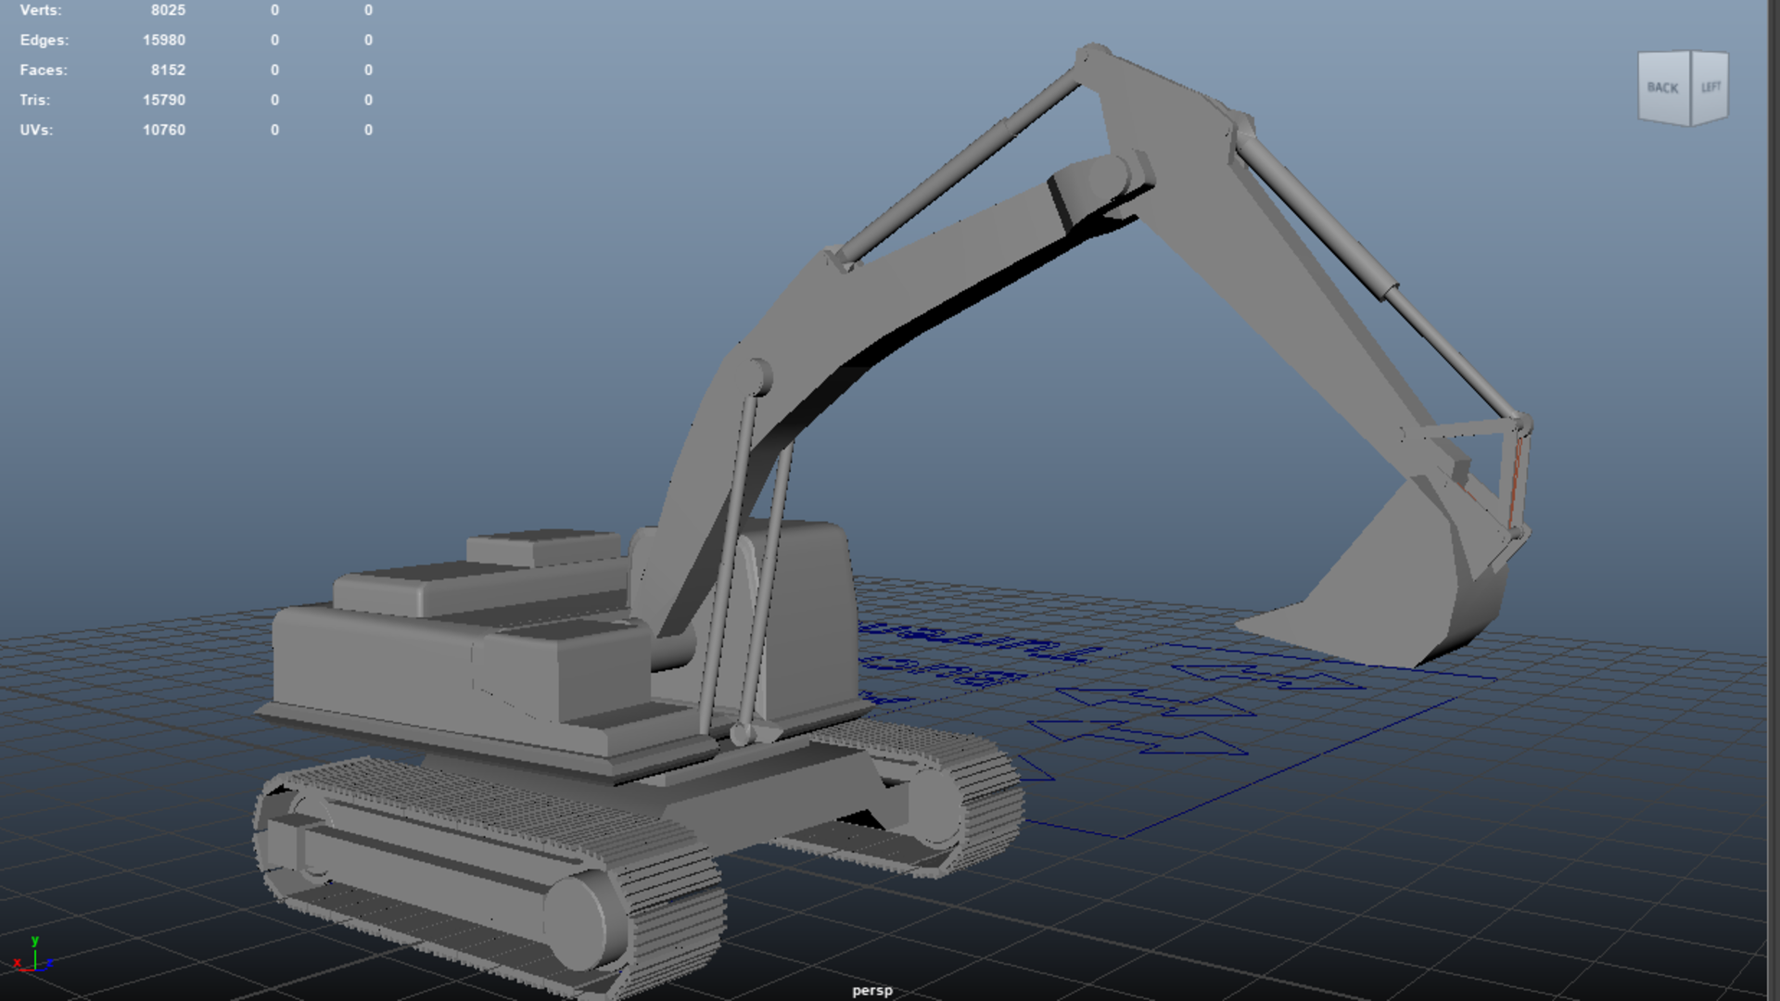Image resolution: width=1780 pixels, height=1001 pixels.
Task: Click the BACK face of the ViewCube
Action: click(1662, 88)
